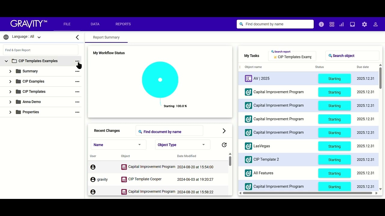Image resolution: width=385 pixels, height=216 pixels.
Task: Click the My Tasks horizontal scrollbar
Action: pos(308,193)
